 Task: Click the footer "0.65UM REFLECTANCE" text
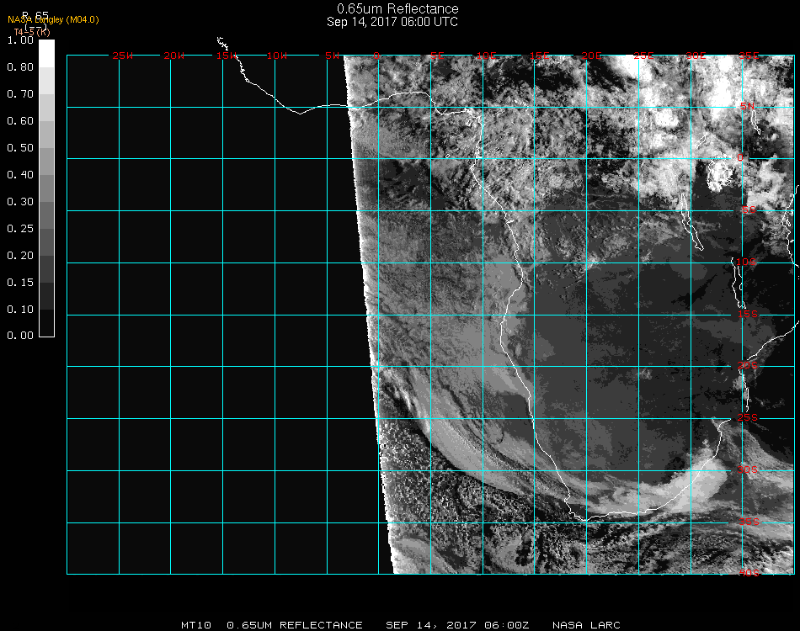point(295,625)
